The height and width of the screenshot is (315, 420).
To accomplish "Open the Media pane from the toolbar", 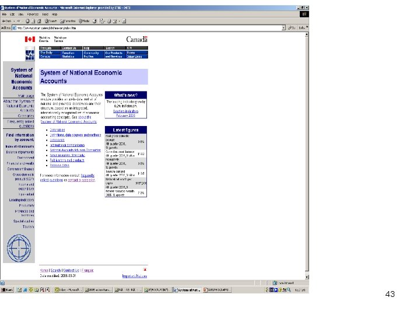I will (84, 21).
